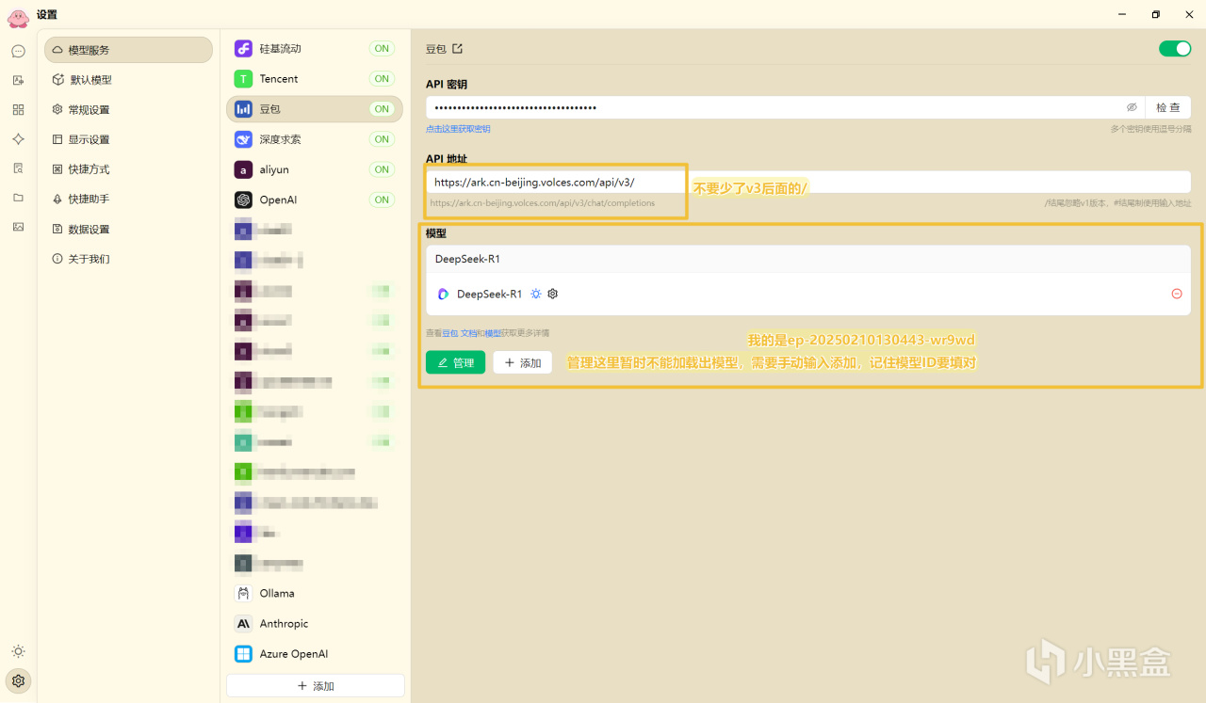The height and width of the screenshot is (703, 1206).
Task: Open the agents icon in left sidebar
Action: [x=18, y=80]
